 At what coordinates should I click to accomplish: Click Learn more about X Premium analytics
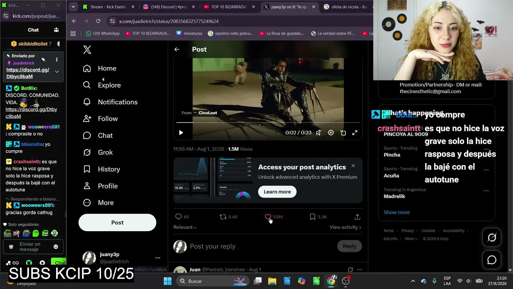(277, 192)
